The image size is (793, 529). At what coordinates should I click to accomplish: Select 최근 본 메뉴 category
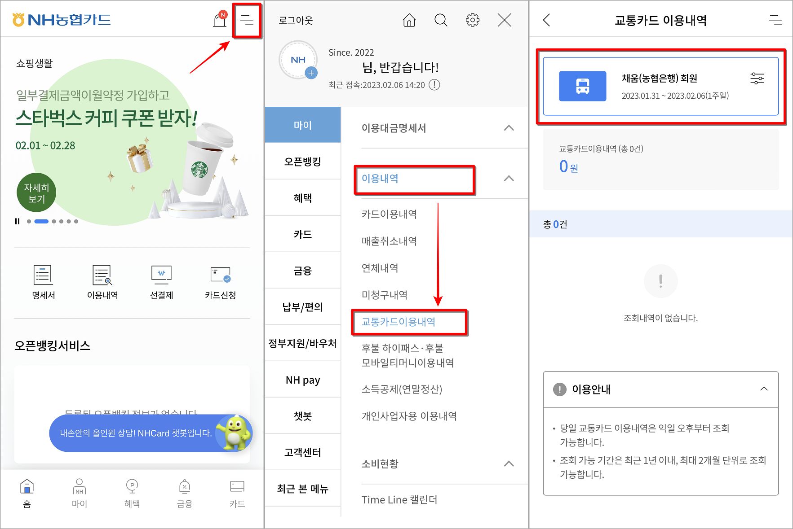click(303, 489)
